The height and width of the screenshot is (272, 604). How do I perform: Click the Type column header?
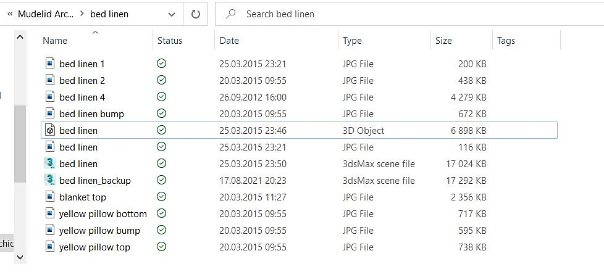[352, 40]
